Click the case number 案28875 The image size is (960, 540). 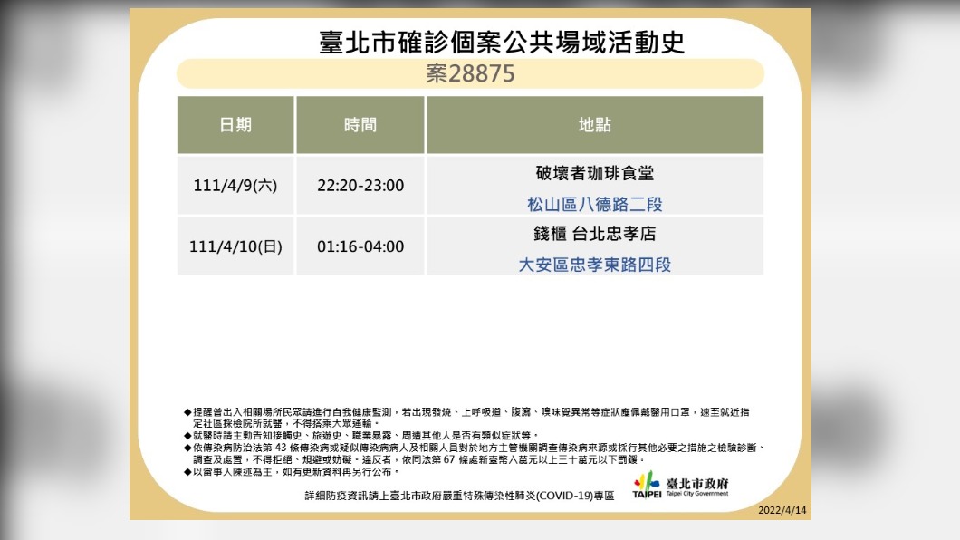point(470,74)
